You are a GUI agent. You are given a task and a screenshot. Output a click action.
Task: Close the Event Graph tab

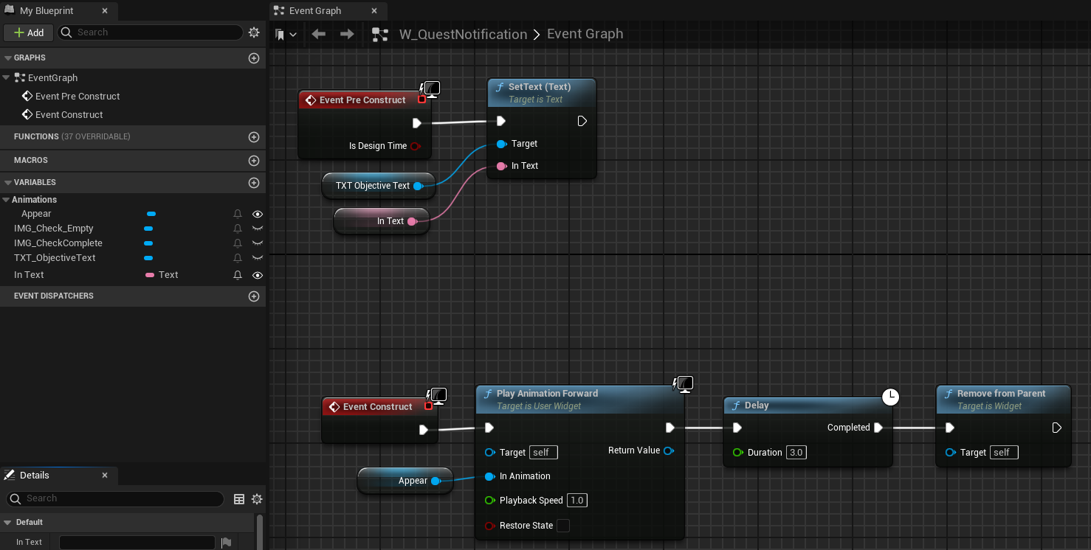pos(375,11)
